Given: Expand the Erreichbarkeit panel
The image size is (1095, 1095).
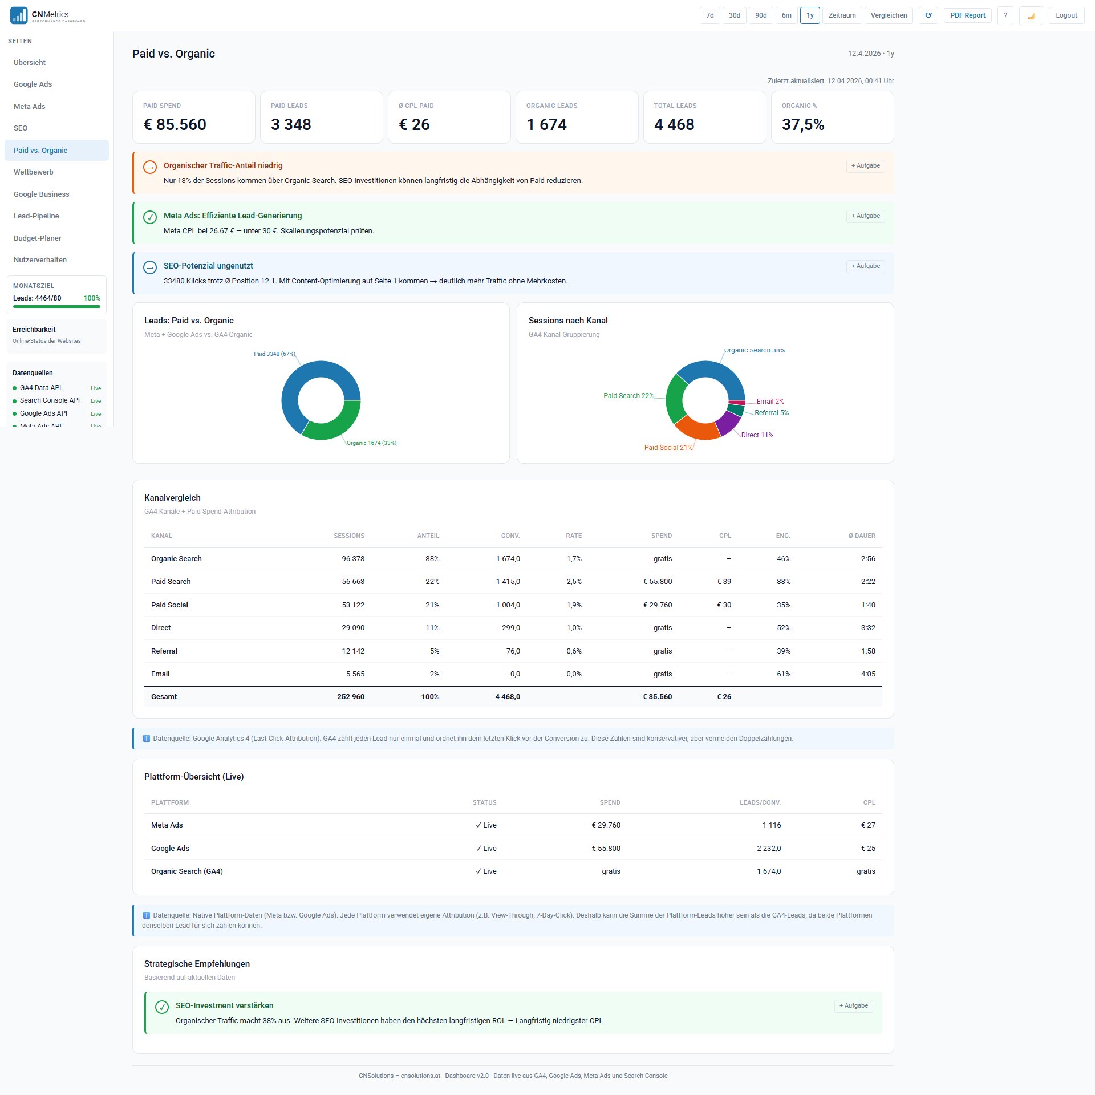Looking at the screenshot, I should click(x=56, y=335).
